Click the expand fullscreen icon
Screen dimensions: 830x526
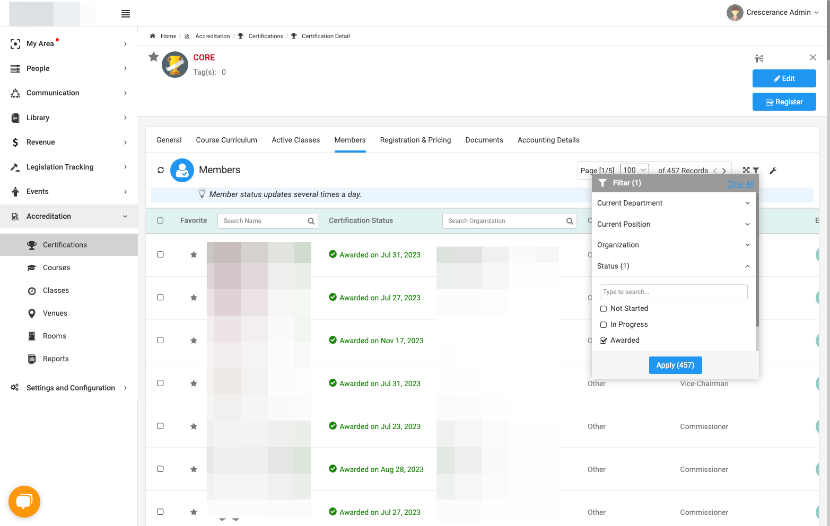click(x=746, y=170)
